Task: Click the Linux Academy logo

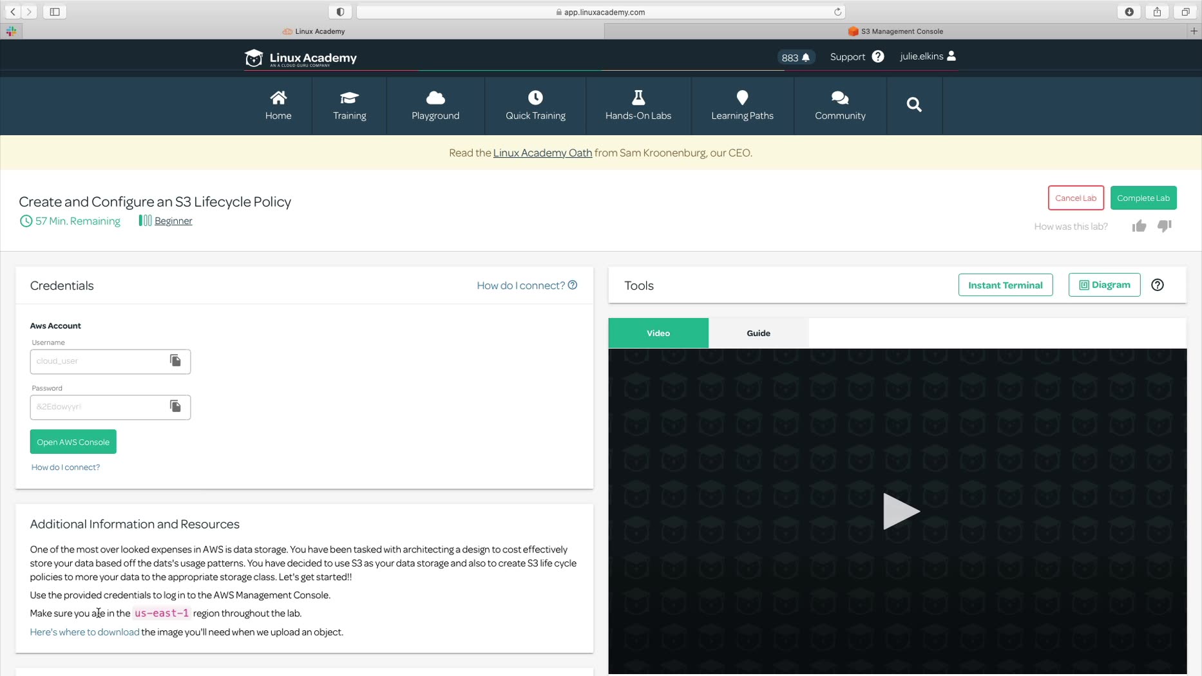Action: pos(300,58)
